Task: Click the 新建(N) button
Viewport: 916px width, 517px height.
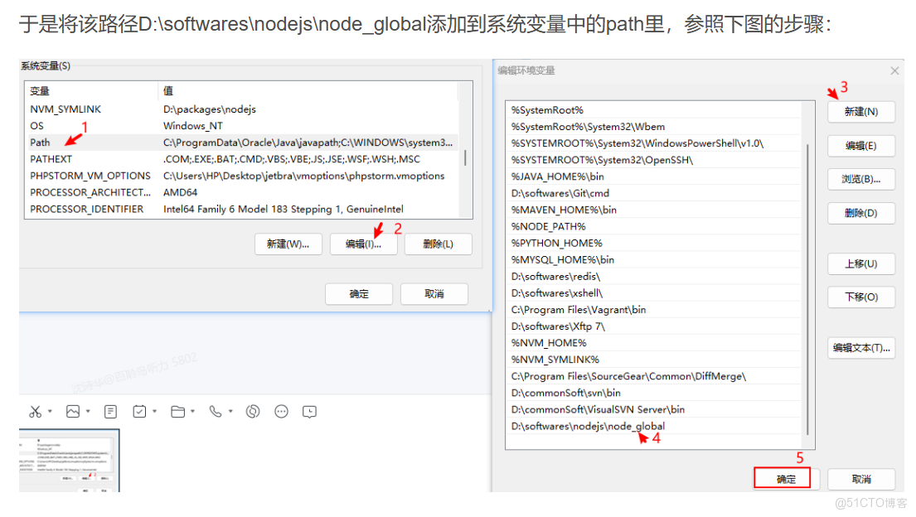Action: (x=862, y=112)
